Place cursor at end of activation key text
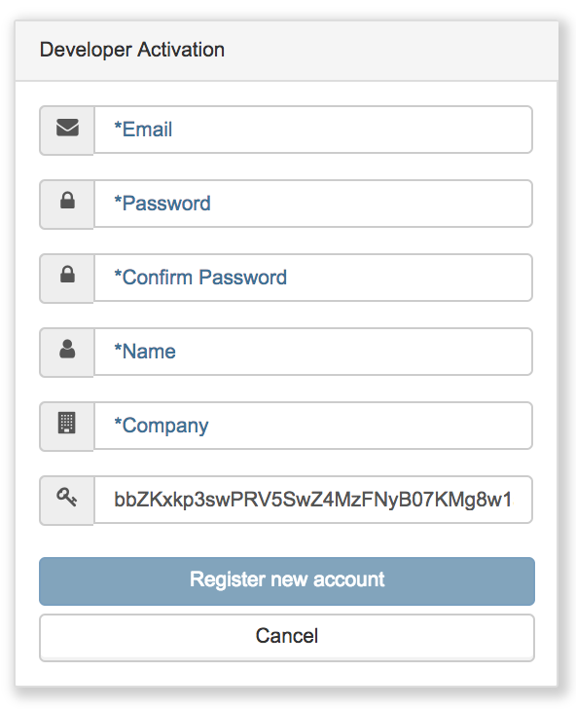This screenshot has height=709, width=576. (x=513, y=500)
